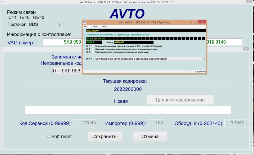Screen dimensions: 254x155
Task: Click the green Byte 2 indicator
Action: [x=94, y=42]
